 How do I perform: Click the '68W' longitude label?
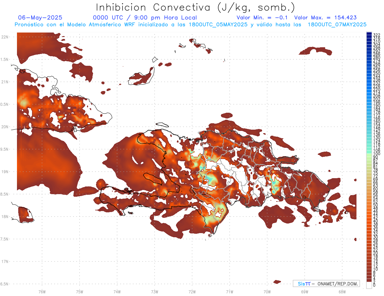[342, 291]
